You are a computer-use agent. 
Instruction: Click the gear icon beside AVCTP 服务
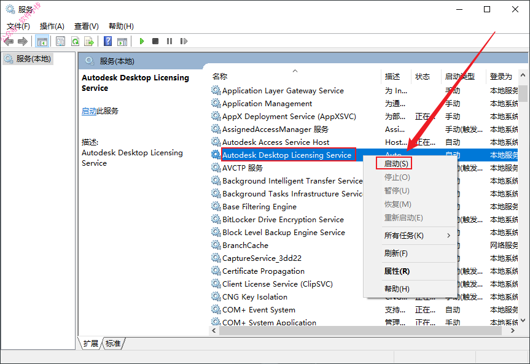pos(216,168)
